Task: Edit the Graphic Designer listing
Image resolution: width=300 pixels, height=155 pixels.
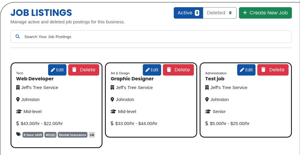Action: (x=152, y=70)
